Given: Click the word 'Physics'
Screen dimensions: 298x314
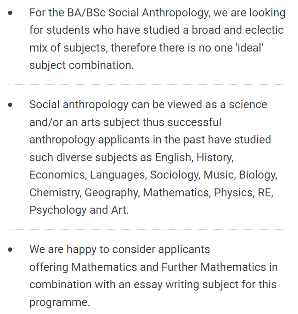Looking at the screenshot, I should pyautogui.click(x=233, y=192).
